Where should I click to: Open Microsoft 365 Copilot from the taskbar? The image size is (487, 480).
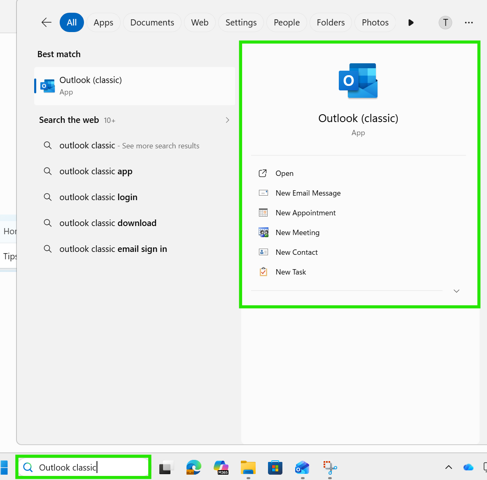pyautogui.click(x=221, y=467)
